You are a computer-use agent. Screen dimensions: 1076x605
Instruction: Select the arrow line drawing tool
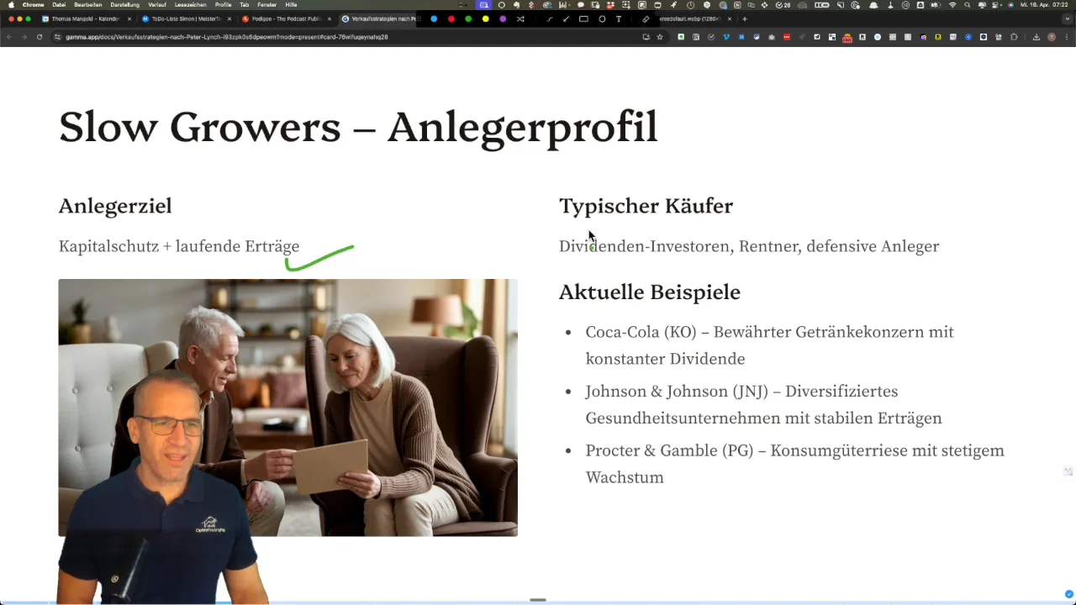click(x=566, y=18)
